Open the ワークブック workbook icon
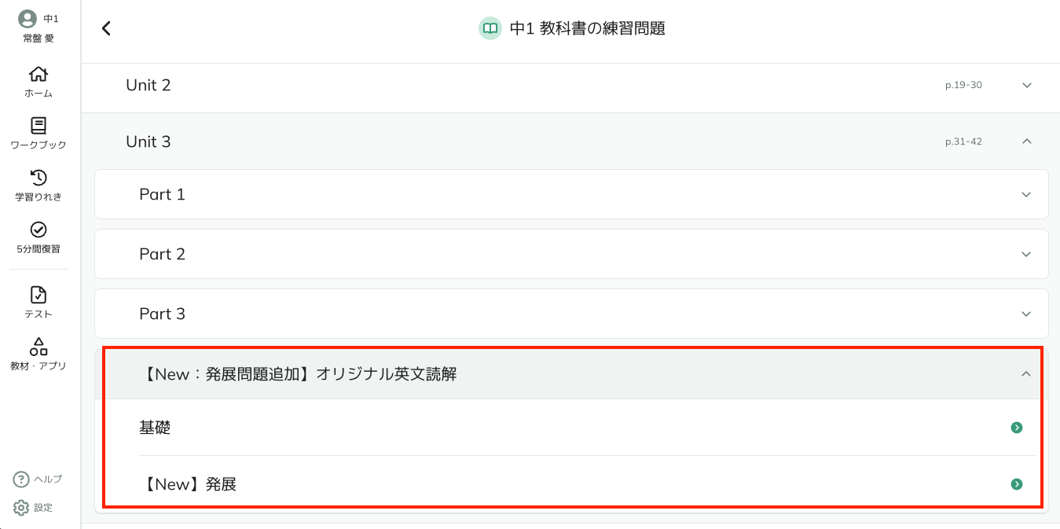 [x=38, y=126]
